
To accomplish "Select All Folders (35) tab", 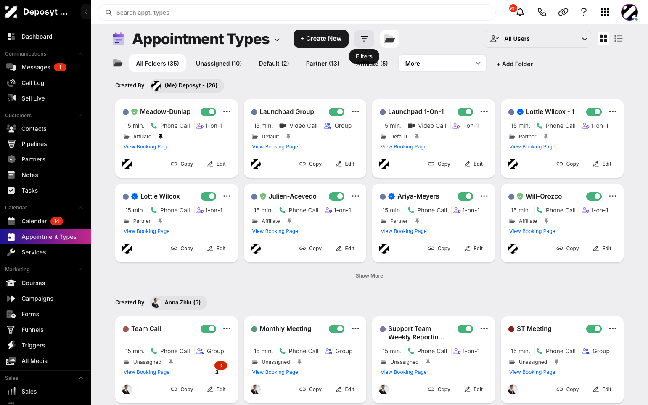I will click(x=158, y=64).
